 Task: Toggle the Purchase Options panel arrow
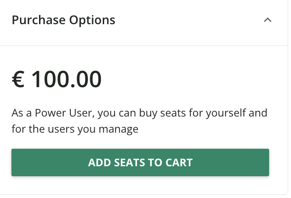coord(268,20)
